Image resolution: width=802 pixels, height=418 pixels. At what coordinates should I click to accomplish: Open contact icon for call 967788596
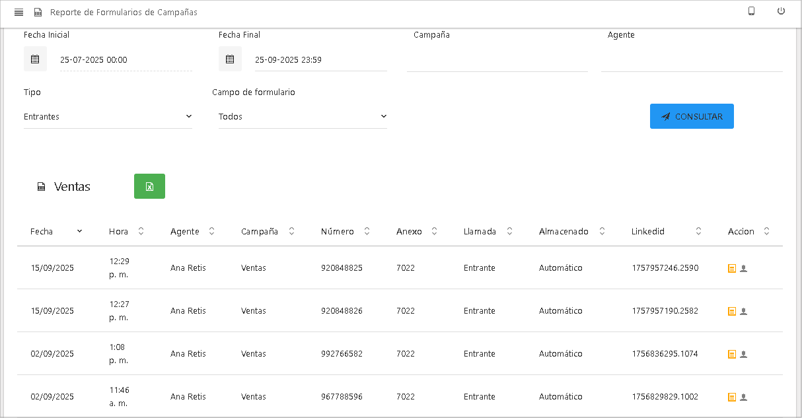[743, 398]
